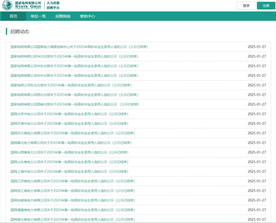Click the State Grid logo icon
The image size is (276, 223).
[x=7, y=6]
